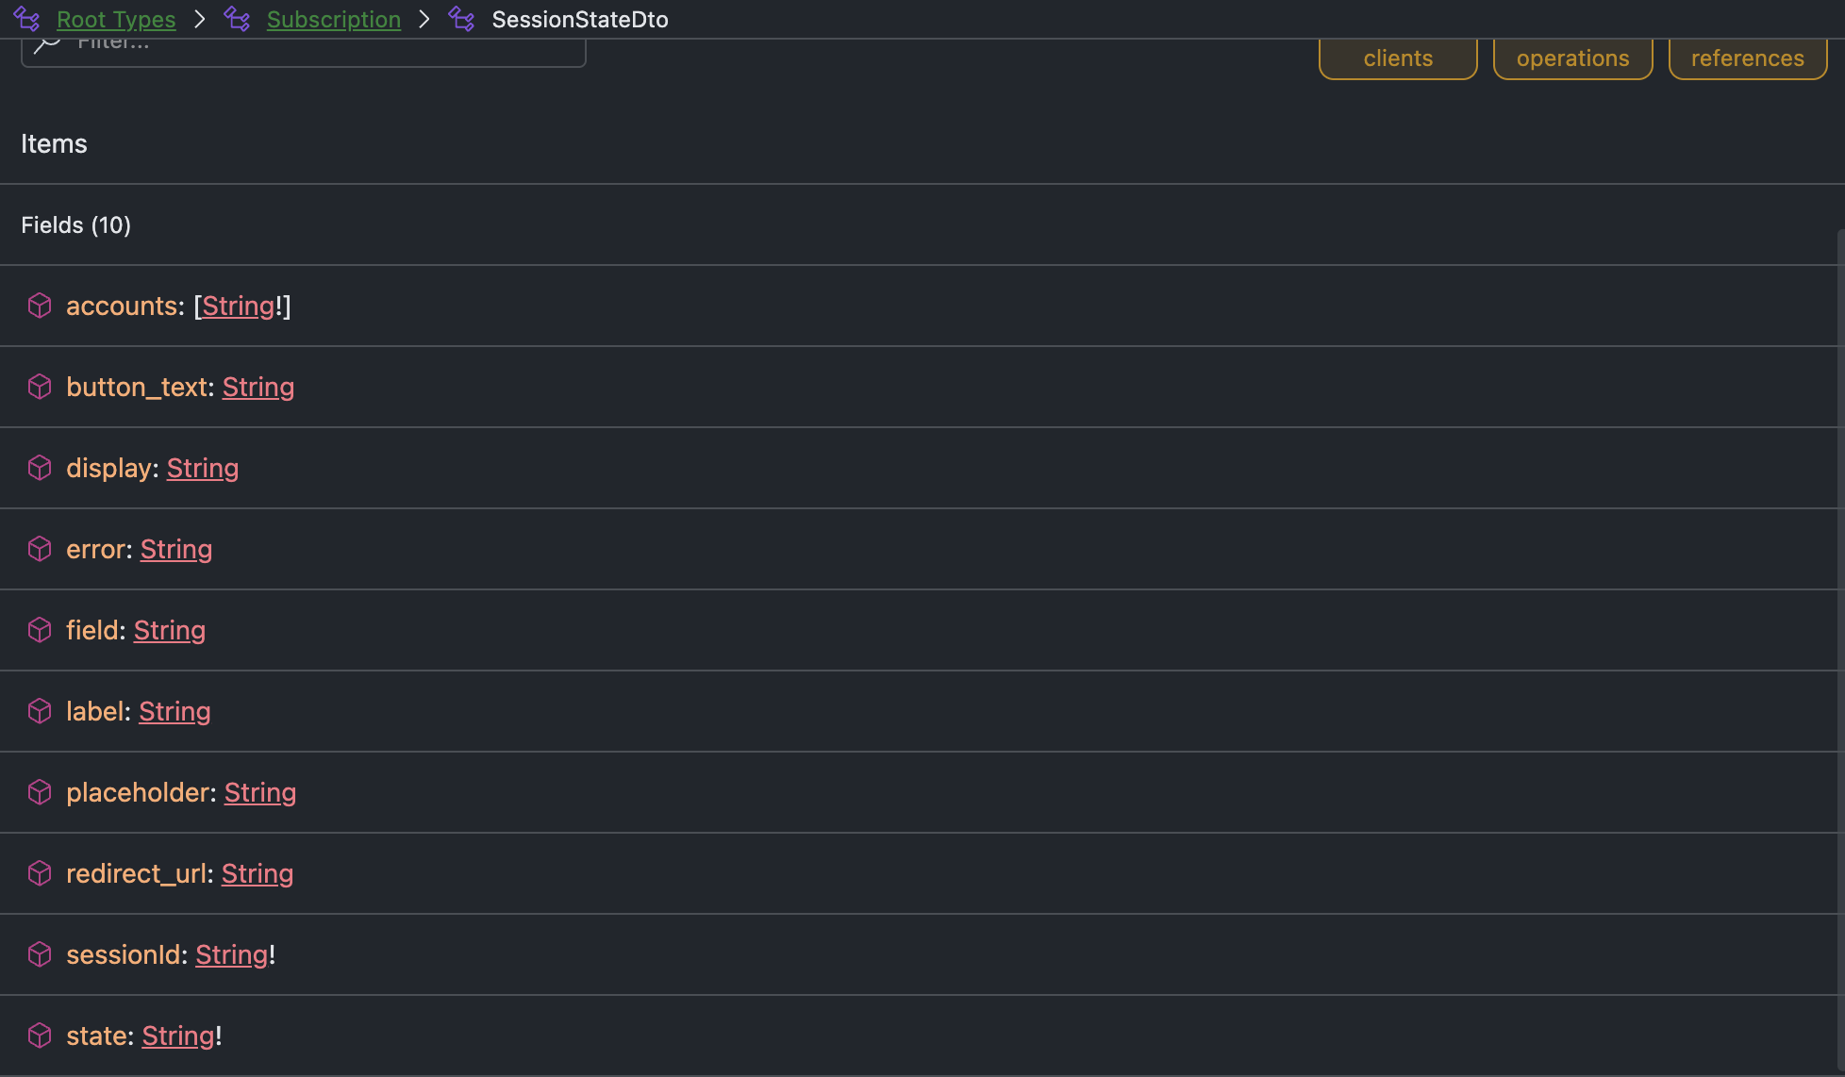
Task: Open String type link of redirect_url
Action: click(x=258, y=873)
